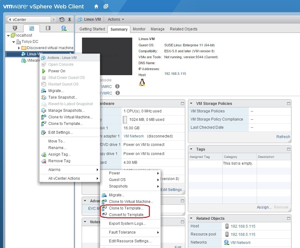Maximize the Tags panel
300x248 pixels.
click(x=288, y=149)
